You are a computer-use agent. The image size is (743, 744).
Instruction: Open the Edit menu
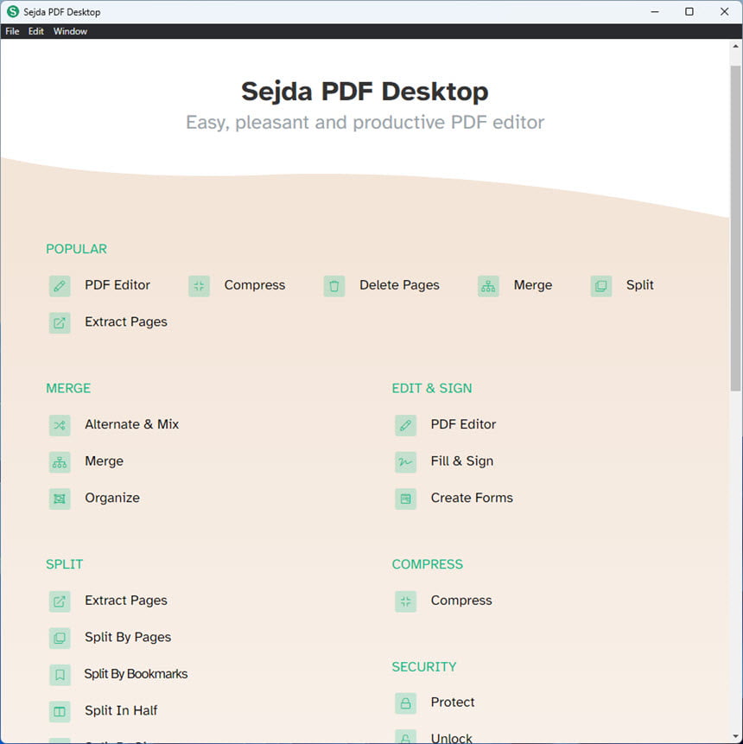pos(36,31)
